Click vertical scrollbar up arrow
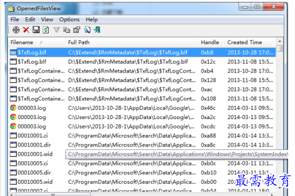This screenshot has width=295, height=196. 280,41
